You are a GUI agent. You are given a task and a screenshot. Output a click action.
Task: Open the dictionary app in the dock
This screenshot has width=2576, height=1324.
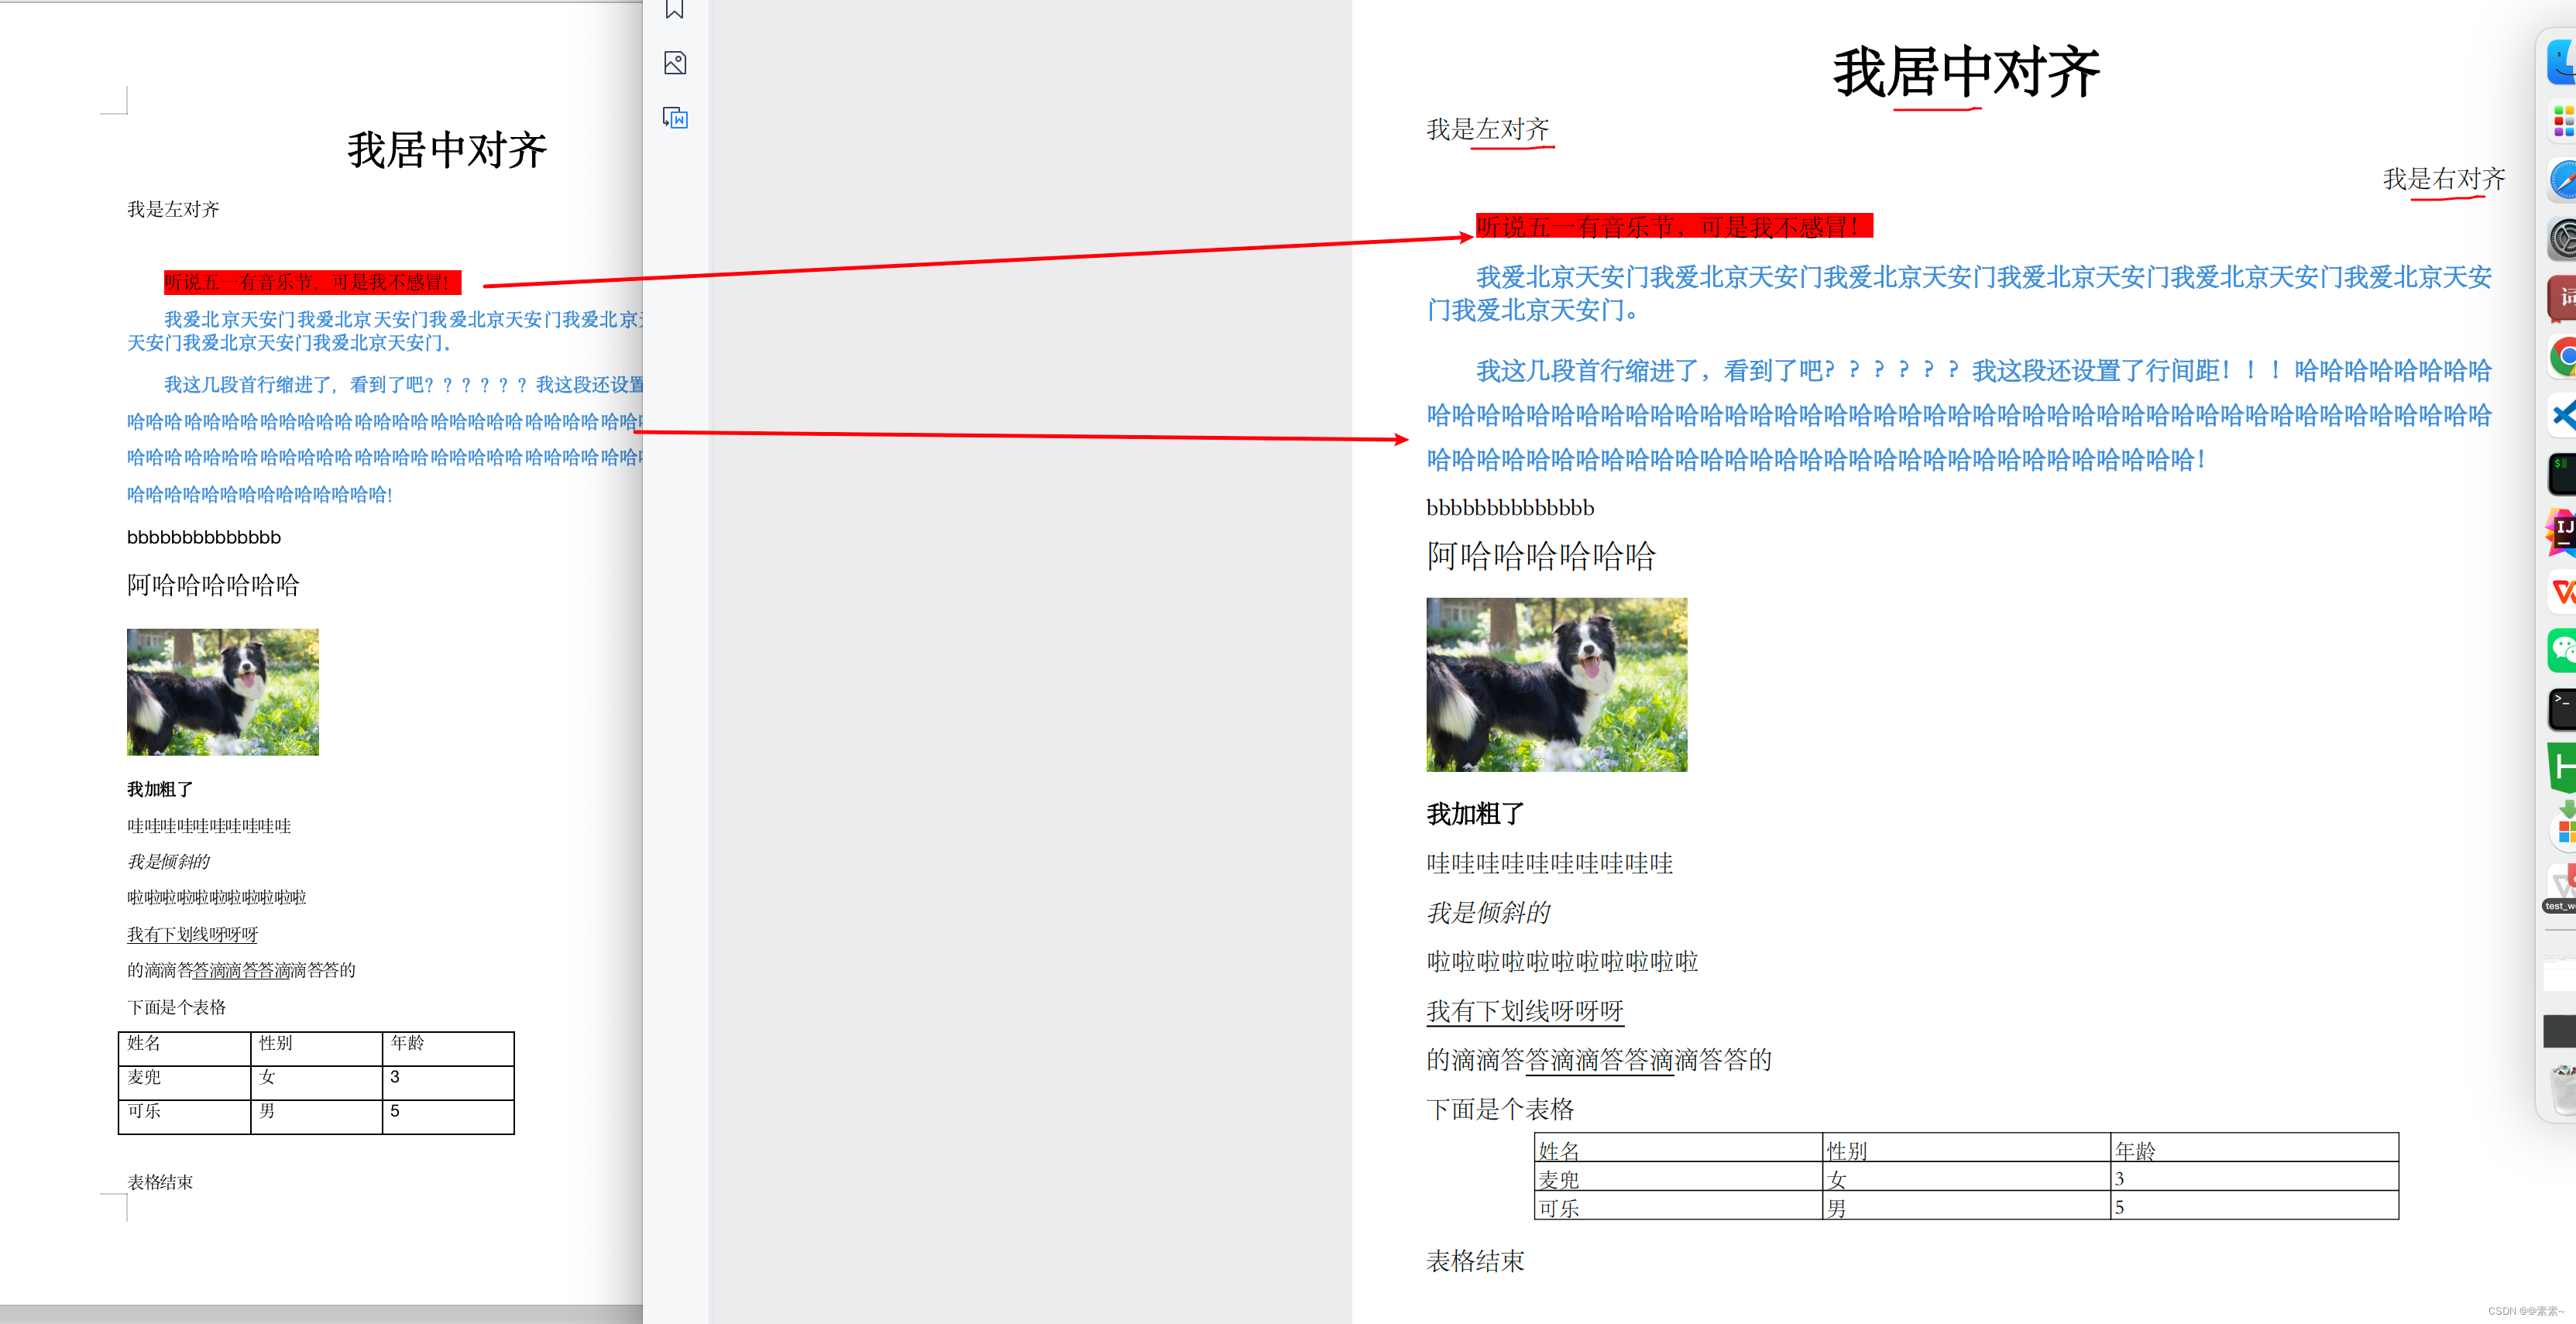2562,298
